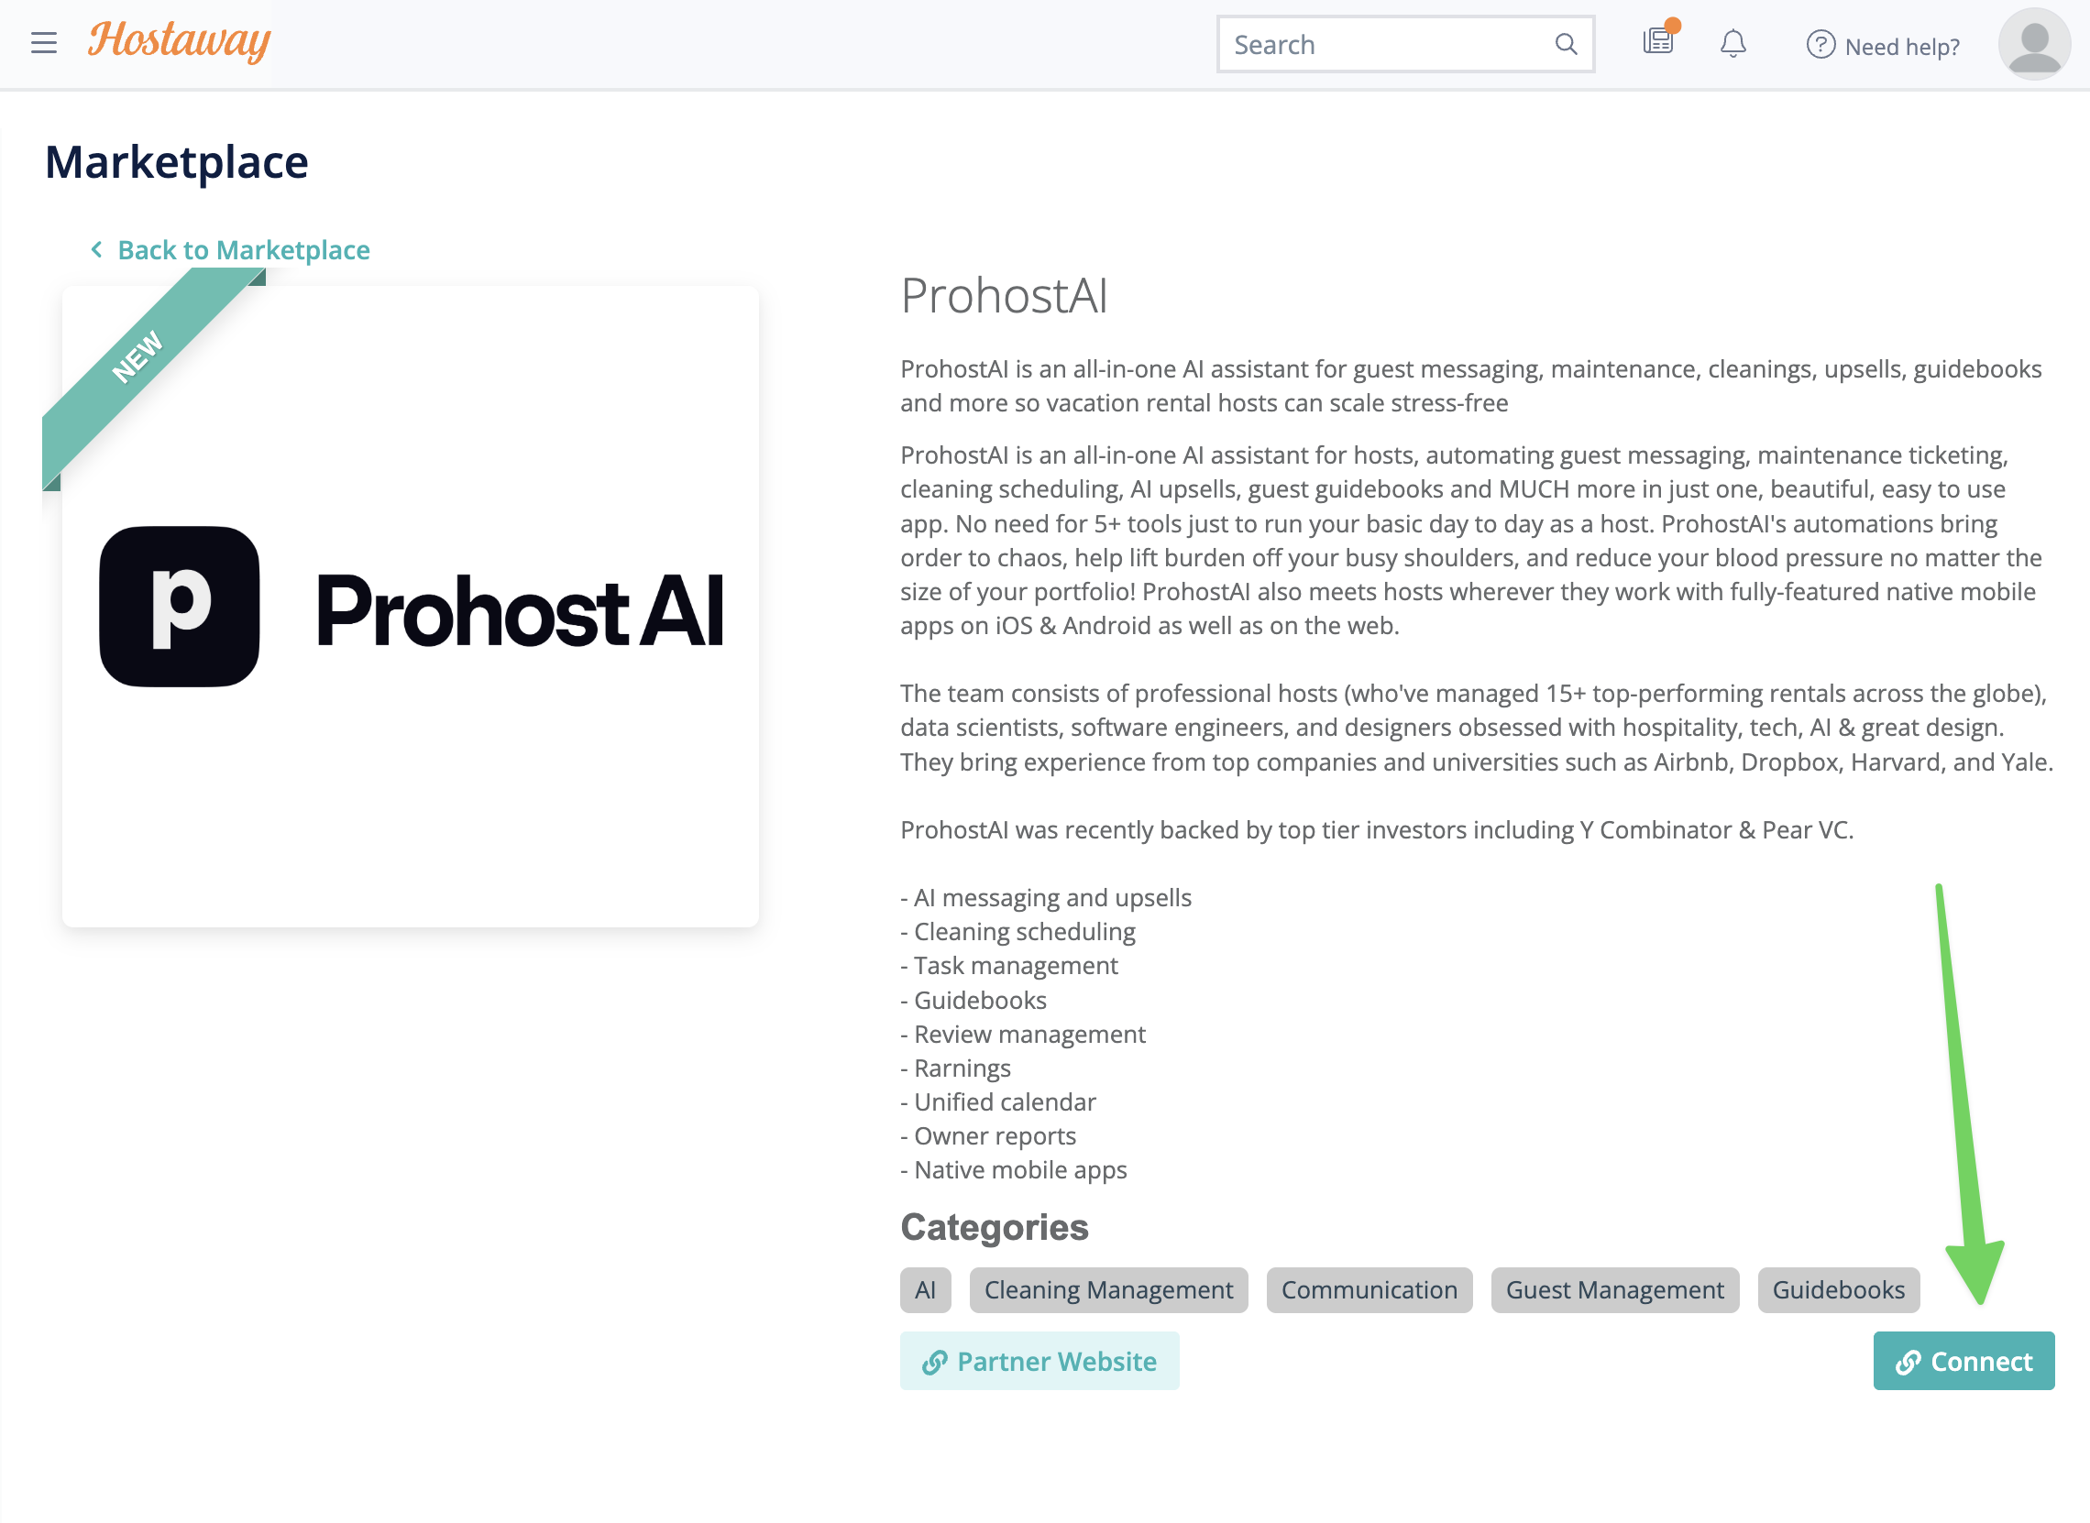Open the notifications bell
The width and height of the screenshot is (2090, 1523).
click(1733, 43)
